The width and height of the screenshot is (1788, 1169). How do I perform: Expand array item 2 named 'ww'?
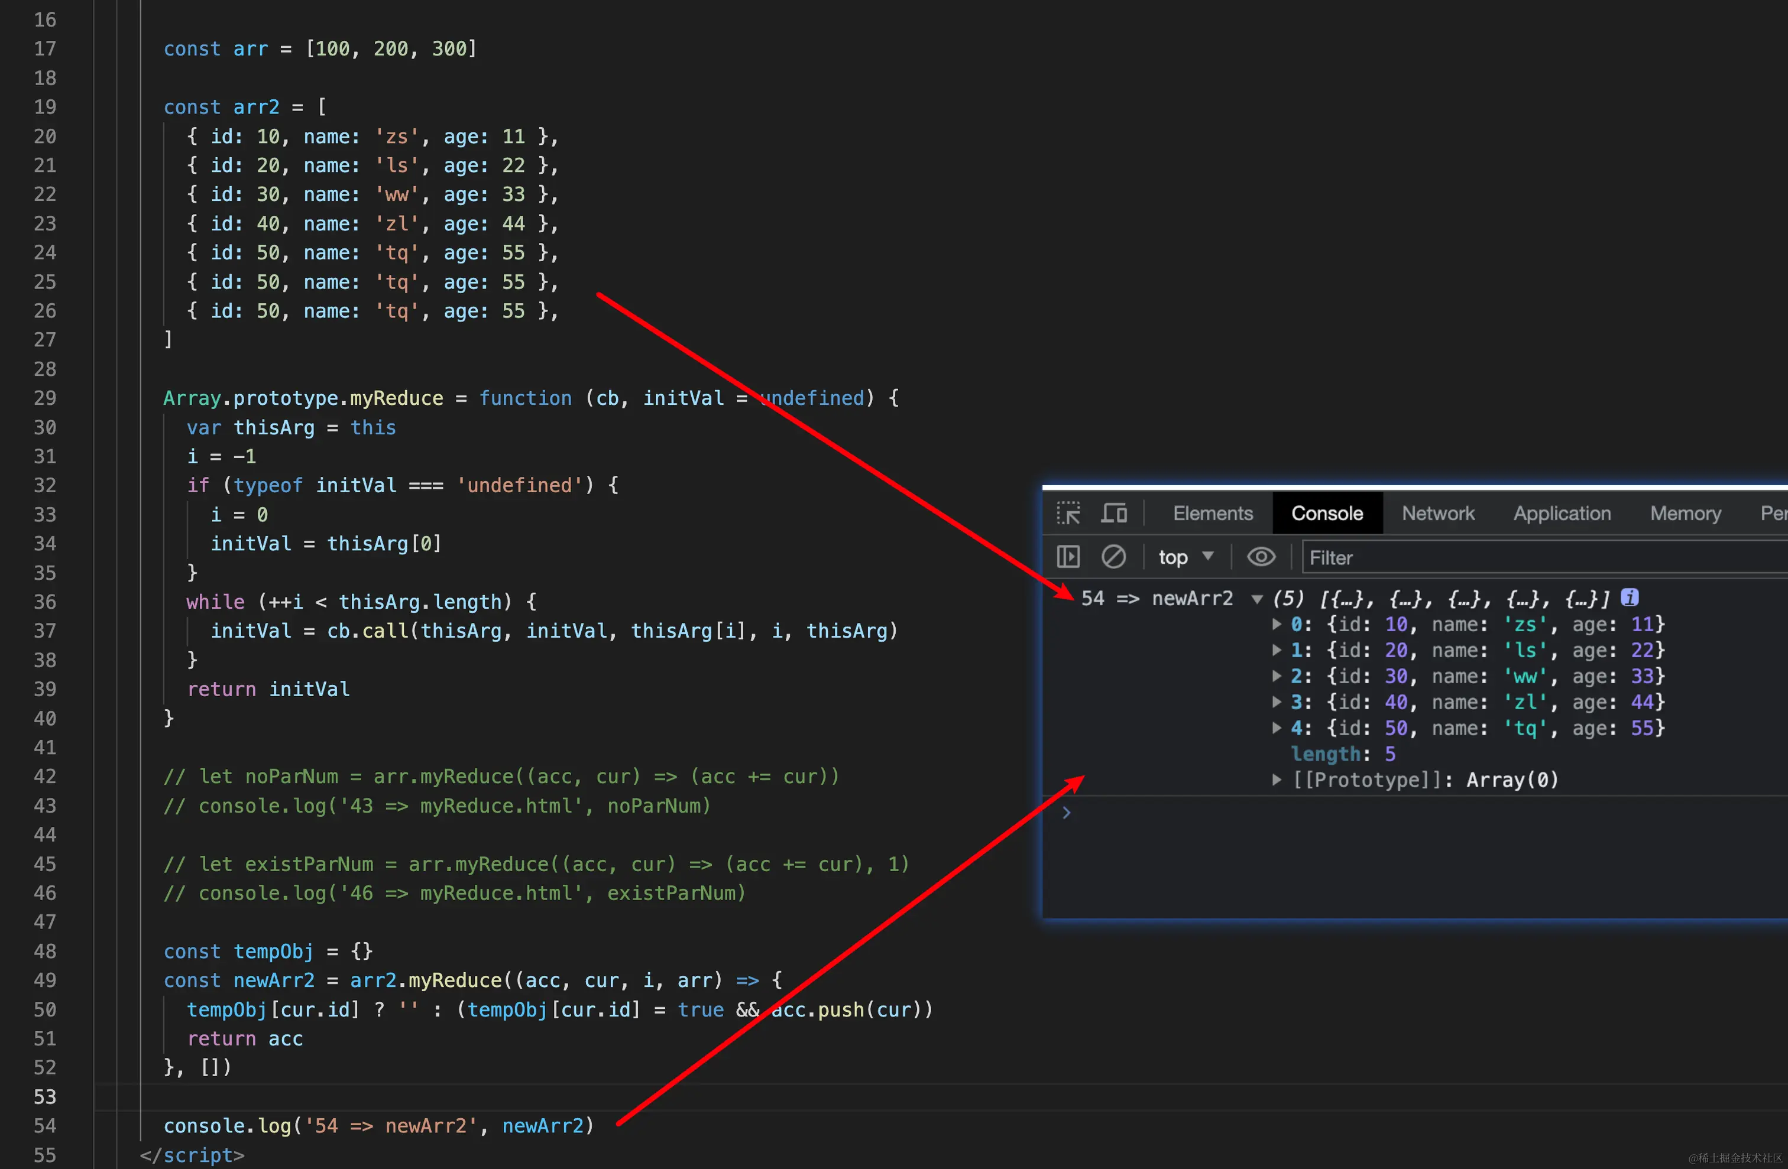pos(1277,676)
